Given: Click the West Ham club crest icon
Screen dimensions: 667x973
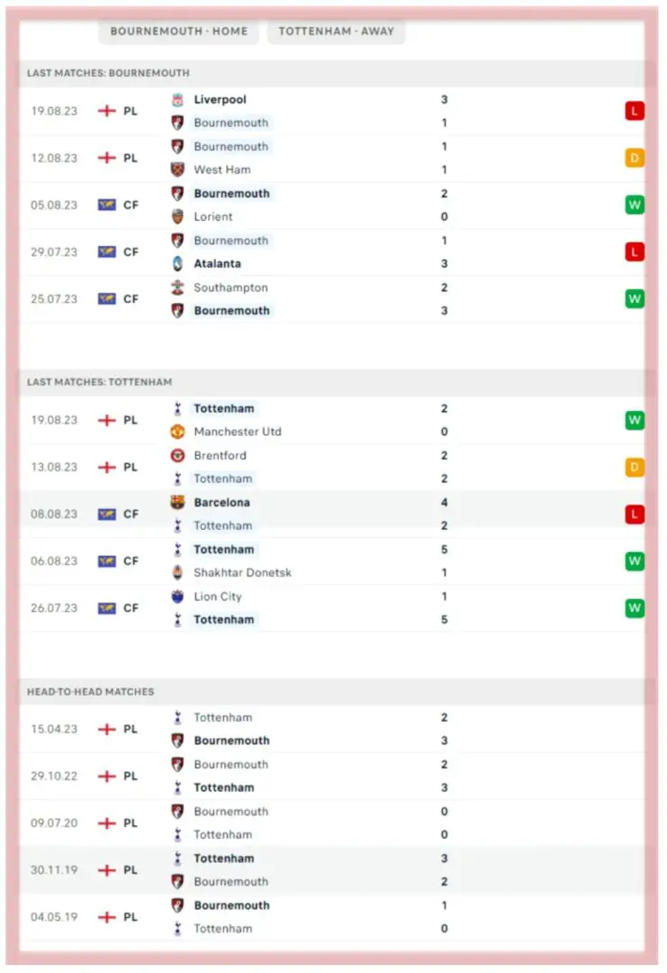Looking at the screenshot, I should 177,169.
